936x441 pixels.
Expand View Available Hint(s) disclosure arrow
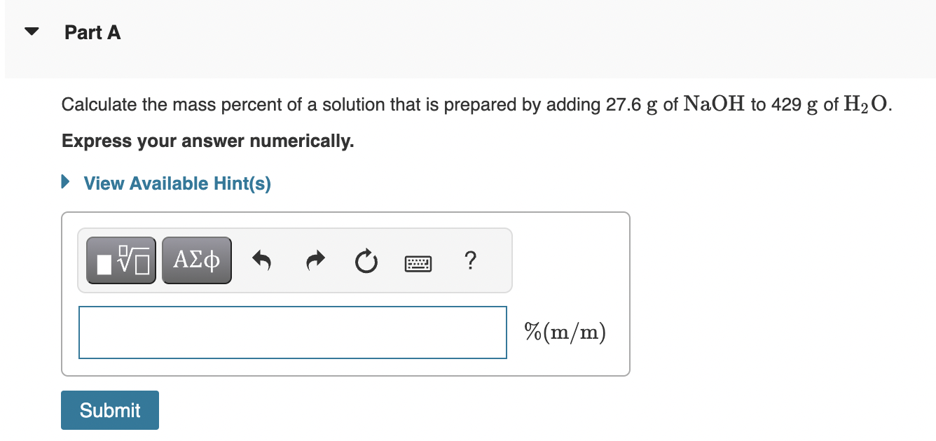pyautogui.click(x=66, y=181)
